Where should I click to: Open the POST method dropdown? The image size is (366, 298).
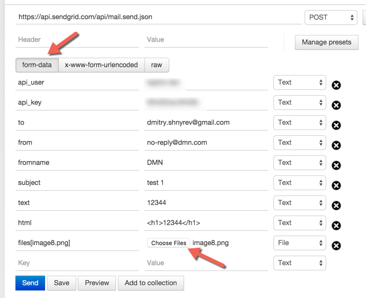point(331,17)
